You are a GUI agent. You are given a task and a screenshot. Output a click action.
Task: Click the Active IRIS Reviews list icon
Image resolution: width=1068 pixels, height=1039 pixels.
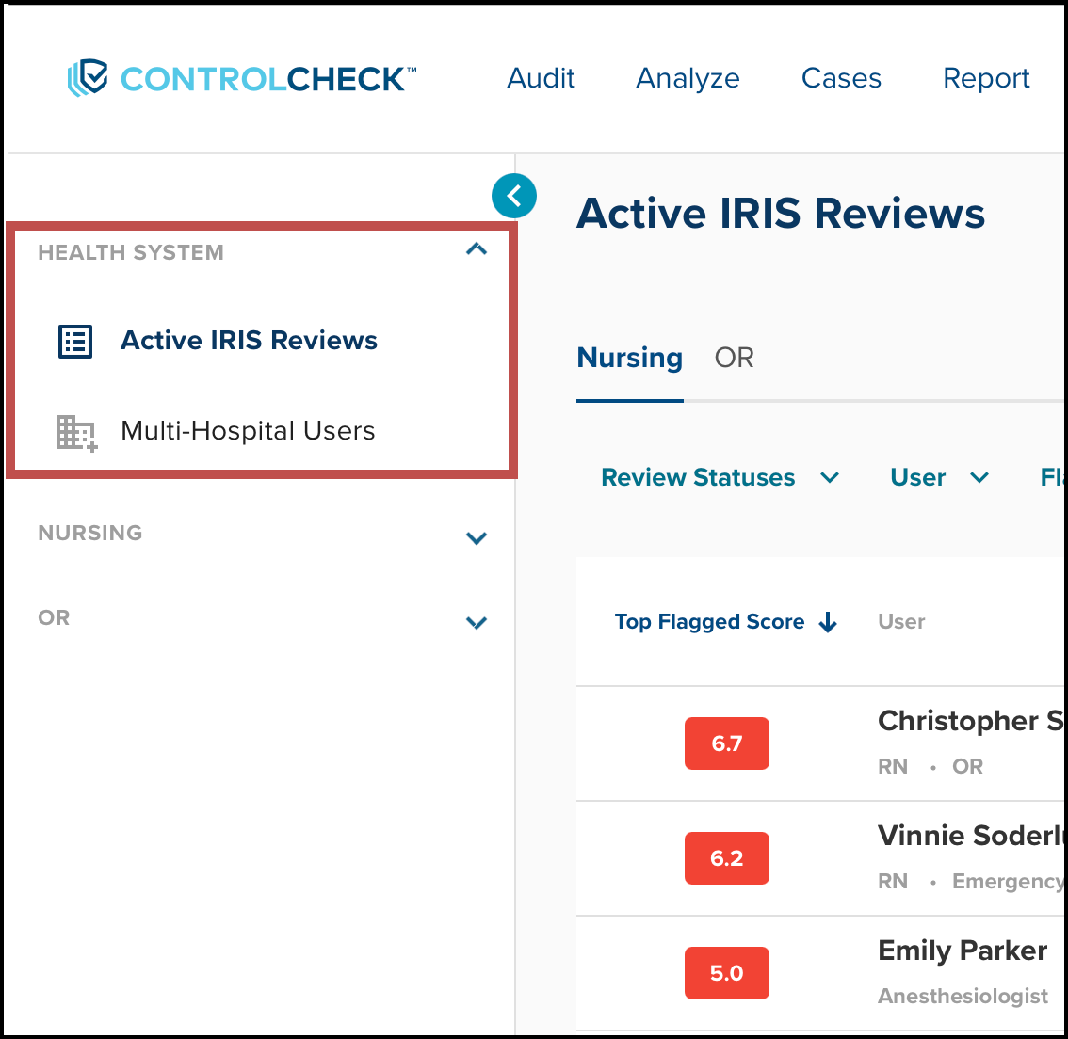click(75, 341)
